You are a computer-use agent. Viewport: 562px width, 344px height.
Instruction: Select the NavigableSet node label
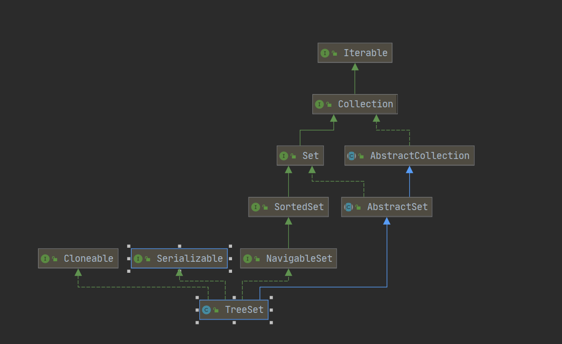299,259
